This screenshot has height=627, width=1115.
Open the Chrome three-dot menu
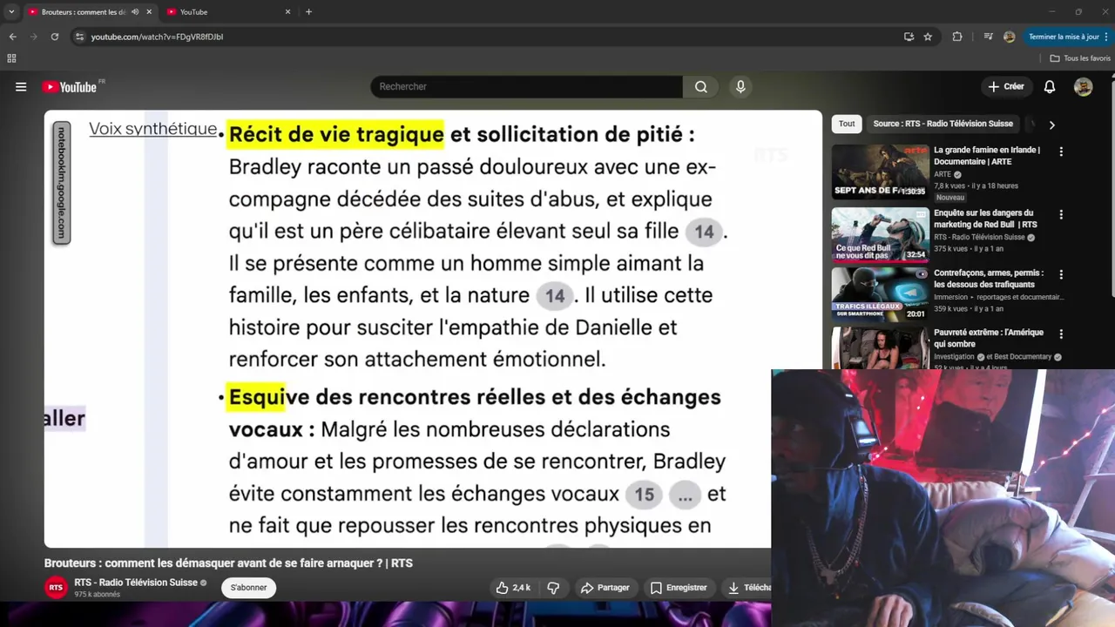click(1105, 37)
